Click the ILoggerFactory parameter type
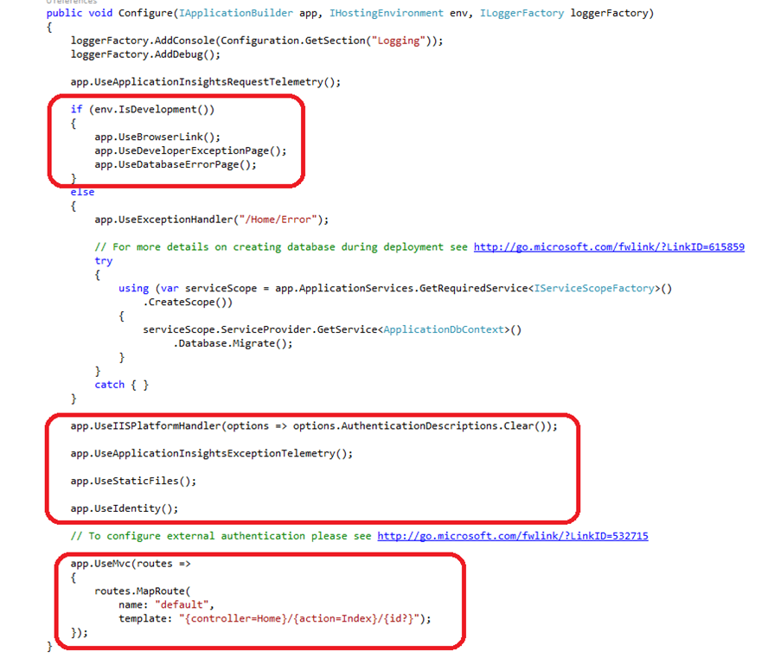This screenshot has height=664, width=774. pos(521,13)
